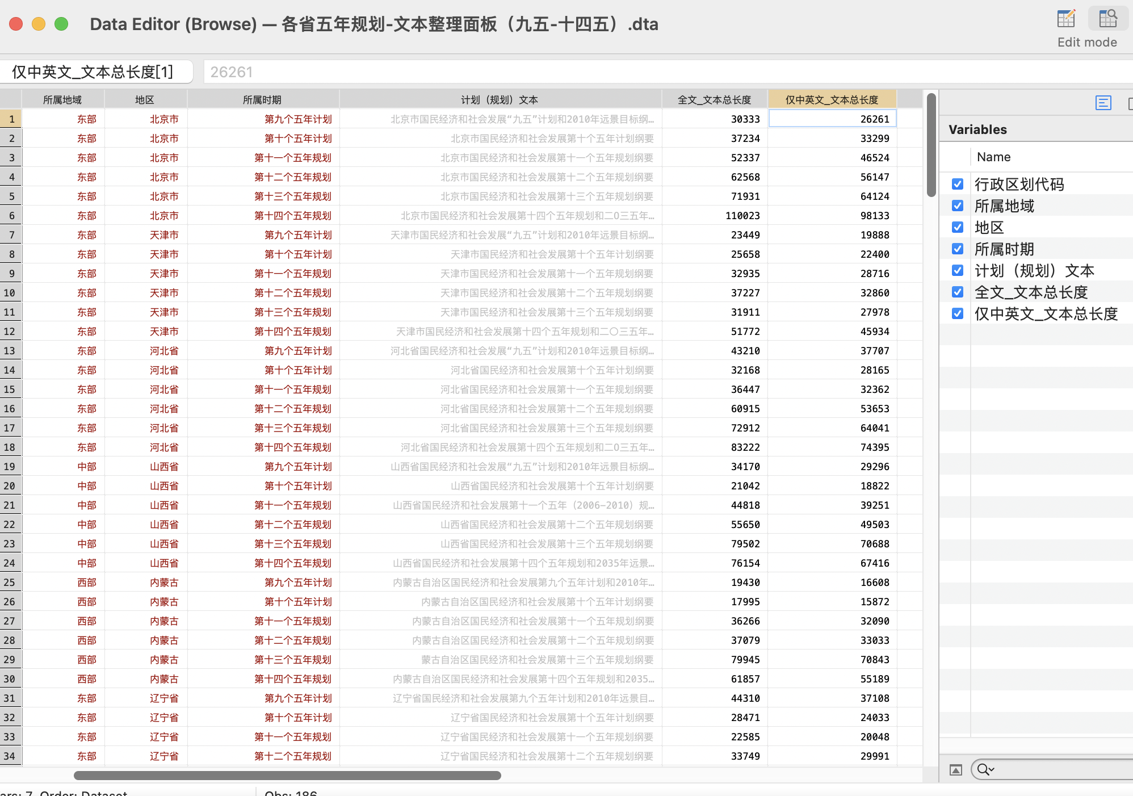Viewport: 1133px width, 796px height.
Task: Click the green zoom window button
Action: pos(61,24)
